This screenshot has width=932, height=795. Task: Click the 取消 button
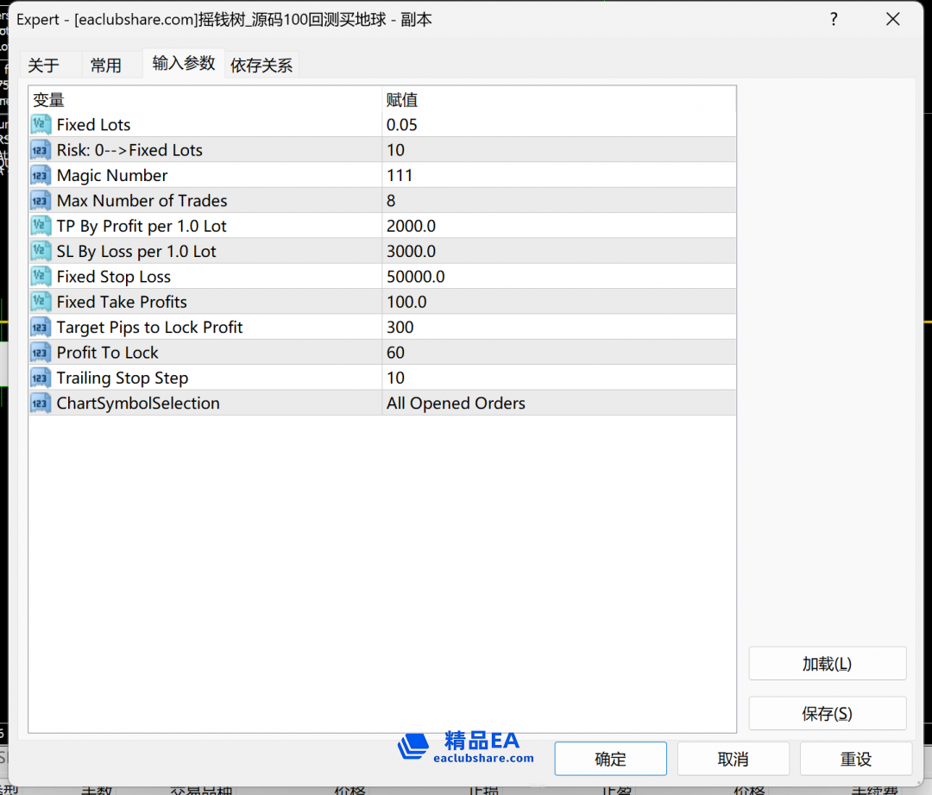[x=733, y=759]
